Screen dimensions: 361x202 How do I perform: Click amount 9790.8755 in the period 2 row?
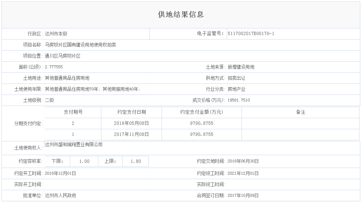pos(202,123)
